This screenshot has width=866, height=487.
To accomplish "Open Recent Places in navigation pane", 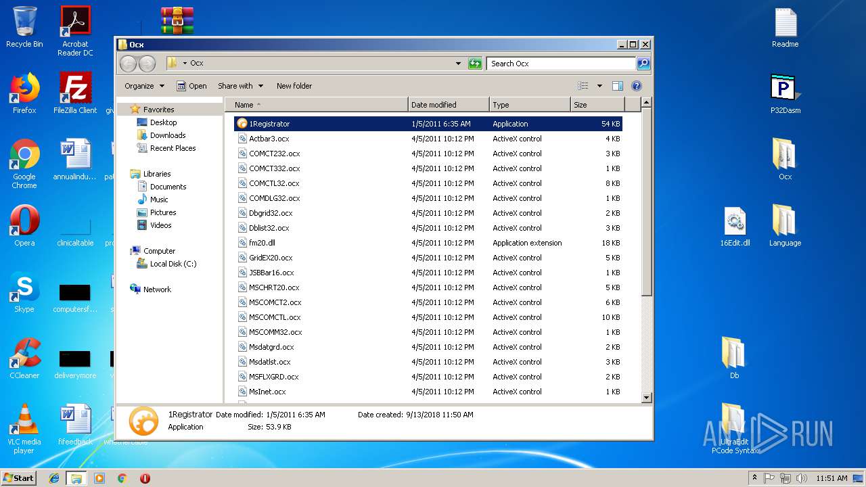I will (173, 148).
